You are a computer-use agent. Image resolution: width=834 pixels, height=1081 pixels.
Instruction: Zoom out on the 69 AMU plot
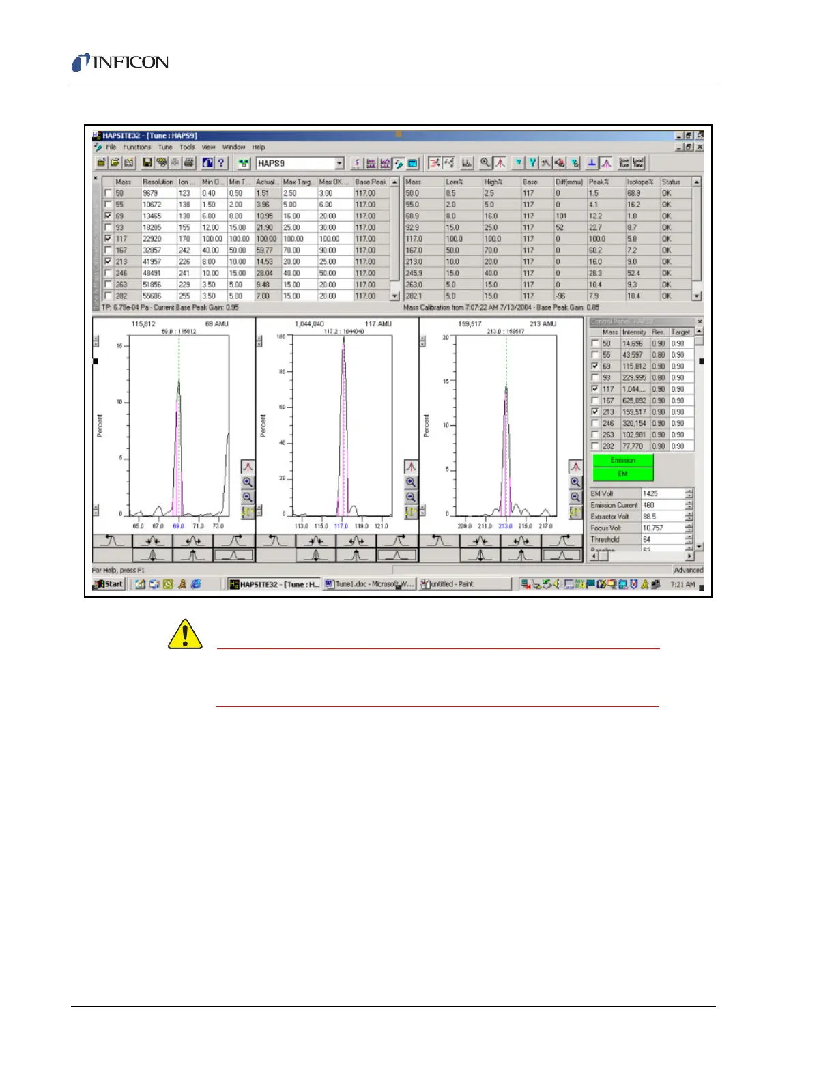pos(248,497)
